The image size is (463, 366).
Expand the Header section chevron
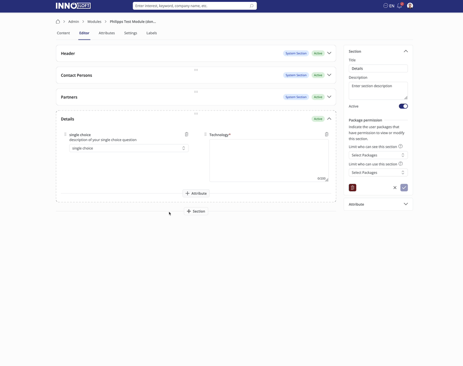(x=329, y=53)
